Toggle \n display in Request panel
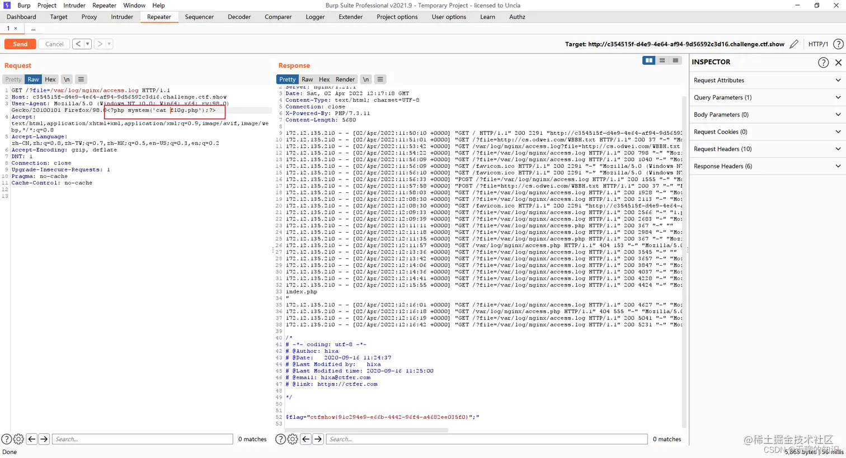Viewport: 846px width, 458px height. [67, 79]
